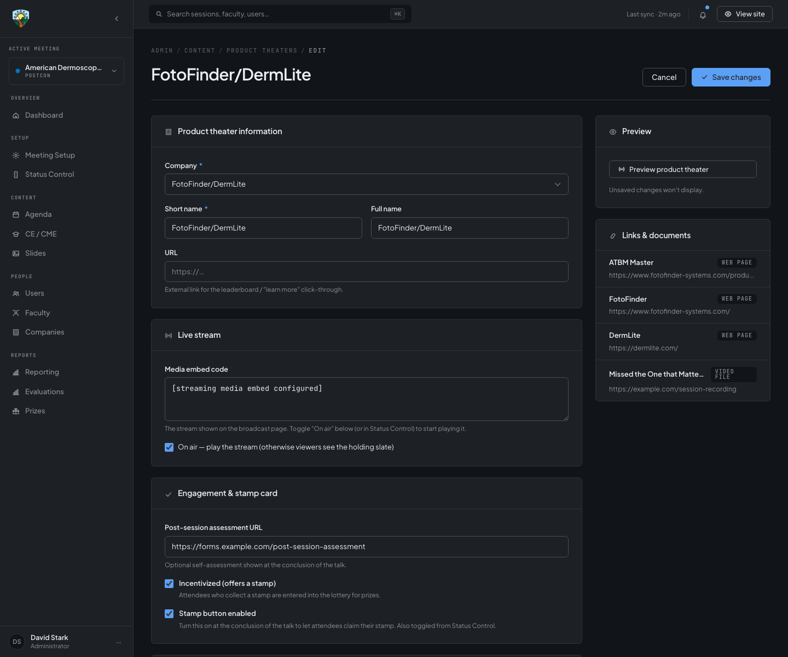Focus the search sessions field
The image size is (788, 657).
coord(280,14)
